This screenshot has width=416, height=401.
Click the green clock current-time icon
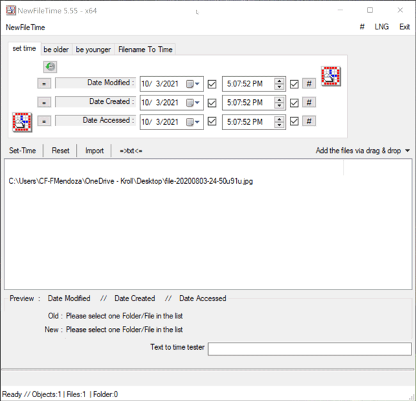click(50, 67)
